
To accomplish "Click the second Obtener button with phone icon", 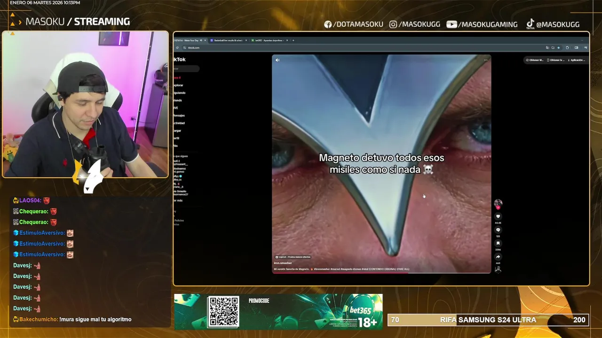I will [556, 60].
